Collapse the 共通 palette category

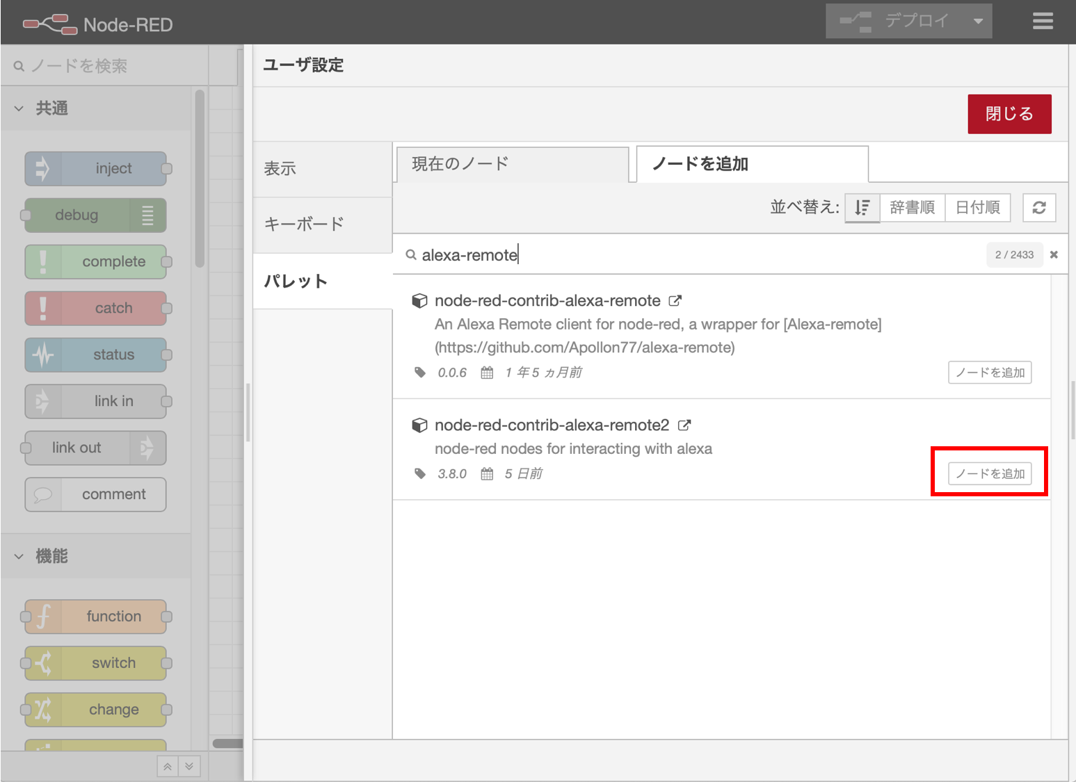point(19,108)
